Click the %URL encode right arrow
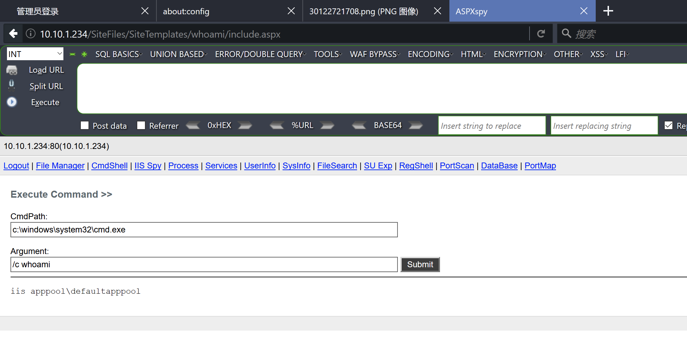The width and height of the screenshot is (687, 364). click(x=327, y=125)
